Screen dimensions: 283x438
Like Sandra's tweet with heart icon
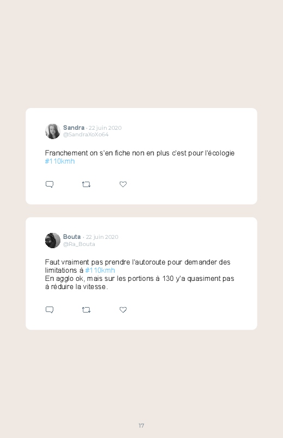(x=123, y=184)
